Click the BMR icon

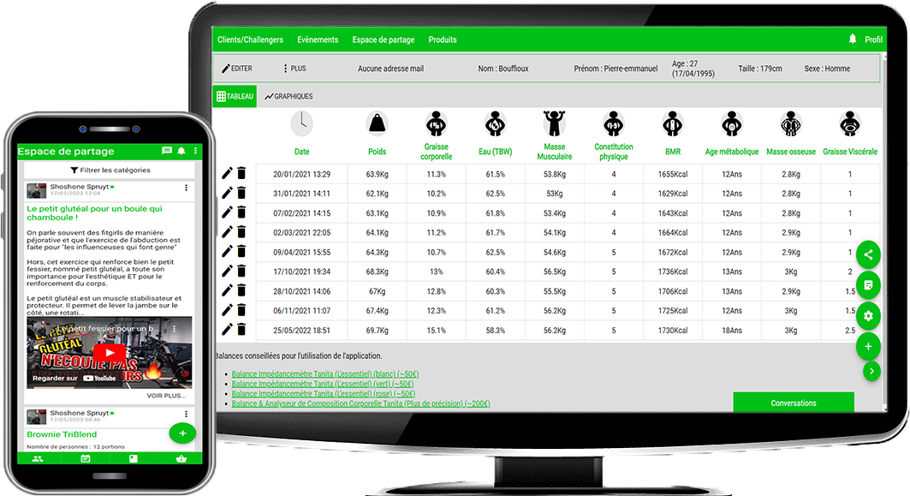coord(673,123)
